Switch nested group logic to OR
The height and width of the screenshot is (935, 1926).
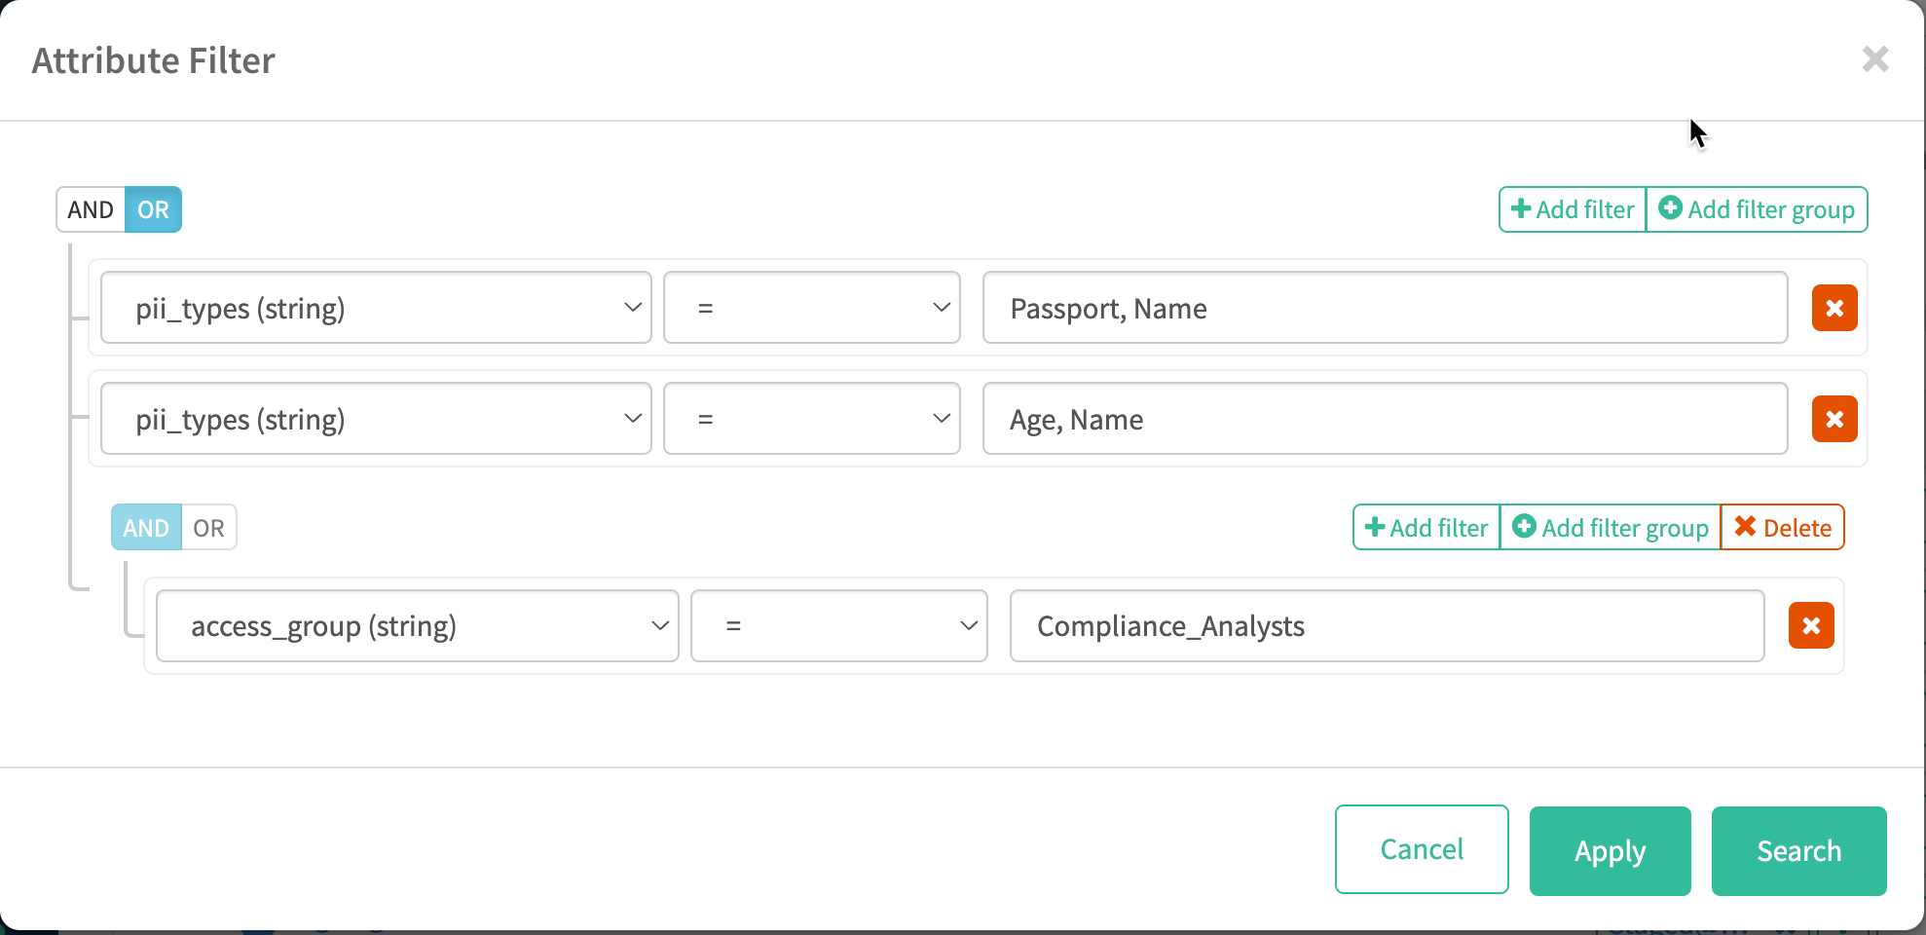(208, 527)
